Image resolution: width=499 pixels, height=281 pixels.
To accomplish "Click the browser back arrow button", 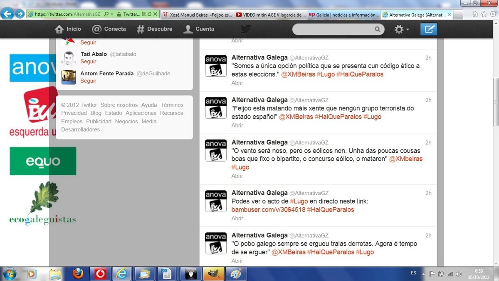I will (x=7, y=14).
